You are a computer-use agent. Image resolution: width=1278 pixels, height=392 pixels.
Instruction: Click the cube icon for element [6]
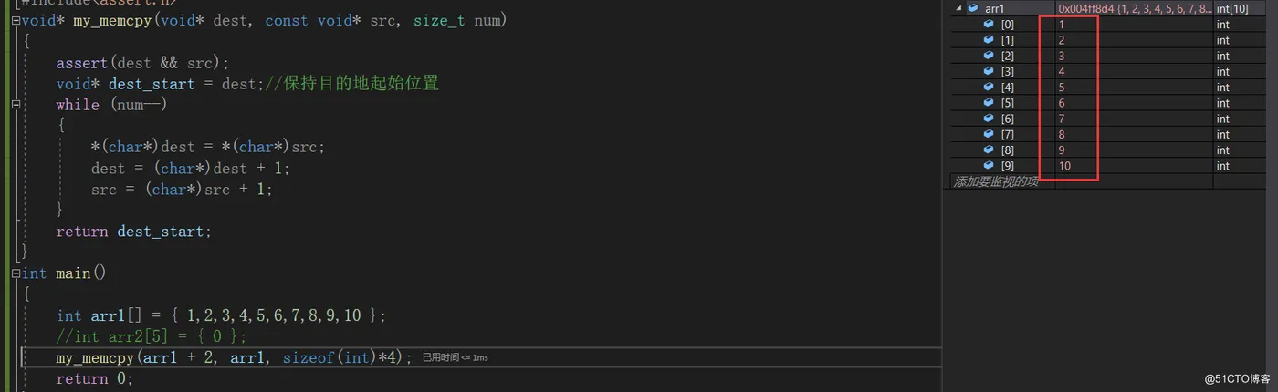(989, 119)
